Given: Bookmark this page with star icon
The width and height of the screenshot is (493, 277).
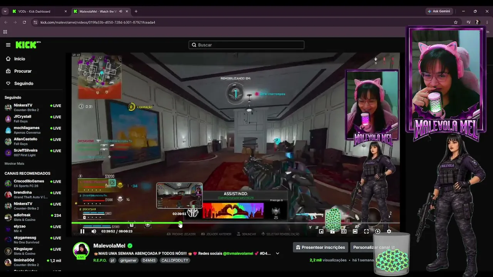Looking at the screenshot, I should (x=456, y=22).
